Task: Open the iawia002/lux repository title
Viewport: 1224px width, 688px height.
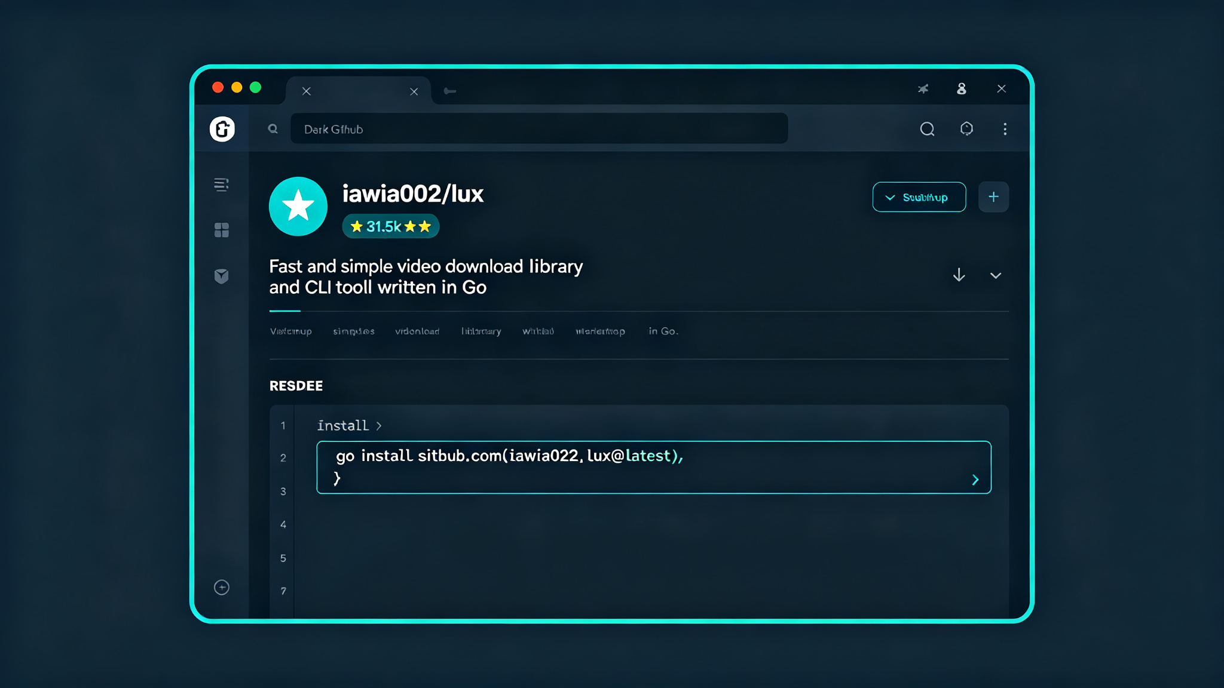Action: click(x=412, y=193)
